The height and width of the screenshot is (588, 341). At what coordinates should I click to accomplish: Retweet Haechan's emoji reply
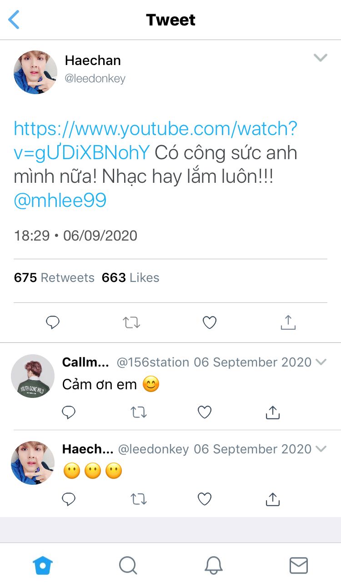click(138, 499)
